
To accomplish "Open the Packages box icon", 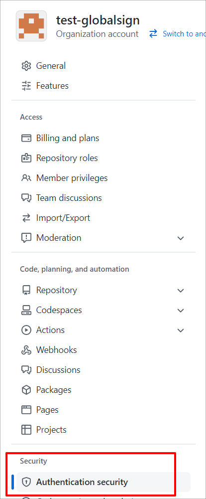I will point(26,390).
